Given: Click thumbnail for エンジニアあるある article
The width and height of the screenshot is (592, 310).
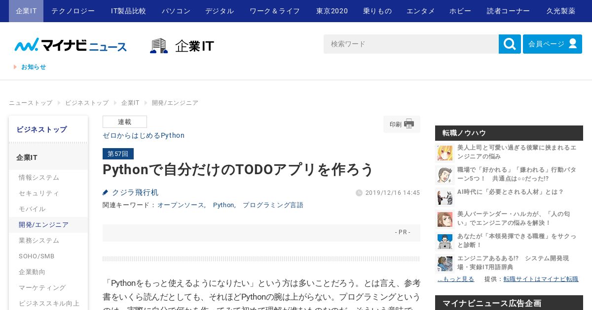Looking at the screenshot, I should (x=444, y=263).
